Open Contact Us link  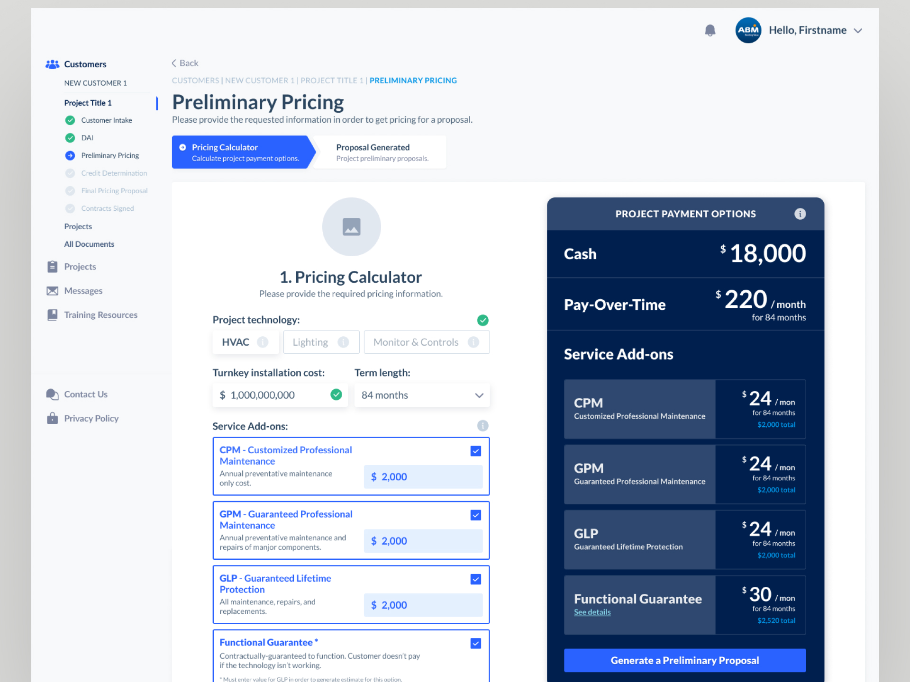(86, 394)
